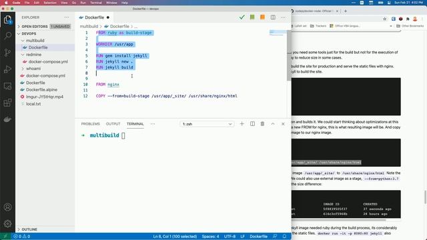Click the cursor position Ln 8, Col 1

tap(175, 237)
